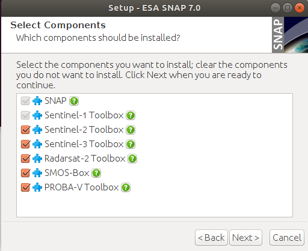
Task: Click the greyed-out SNAP checkbox
Action: 25,101
